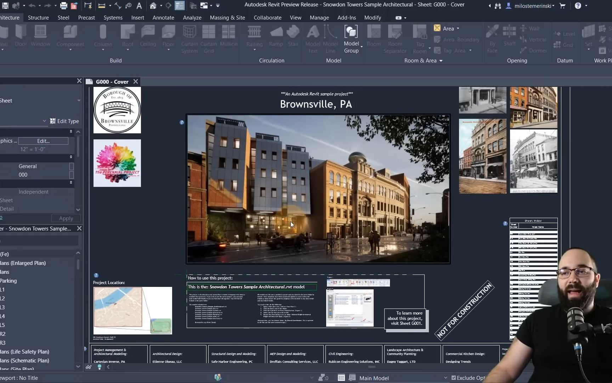Click the text tool icon in quick access toolbar

[x=139, y=5]
